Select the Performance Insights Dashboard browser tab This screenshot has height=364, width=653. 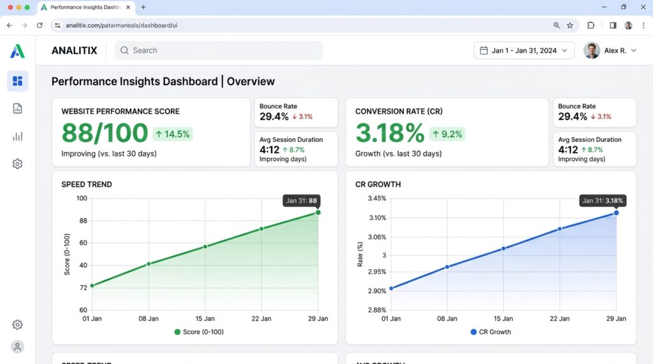tap(86, 8)
